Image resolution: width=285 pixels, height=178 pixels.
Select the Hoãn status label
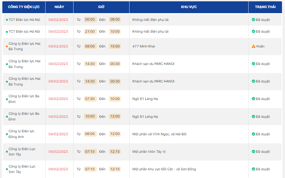(x=260, y=46)
